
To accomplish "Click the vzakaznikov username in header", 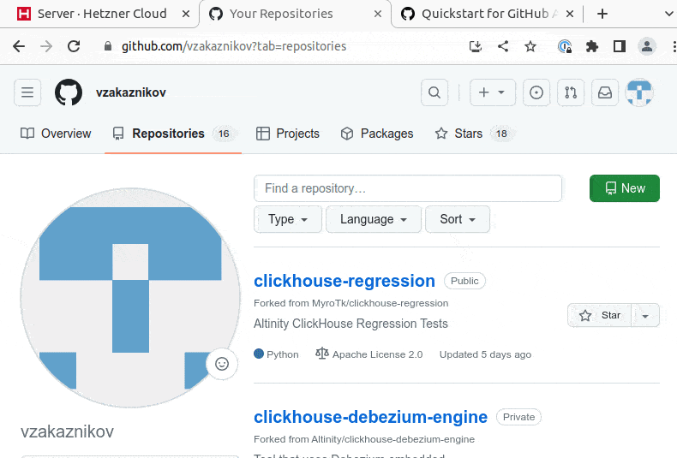I will pyautogui.click(x=131, y=92).
